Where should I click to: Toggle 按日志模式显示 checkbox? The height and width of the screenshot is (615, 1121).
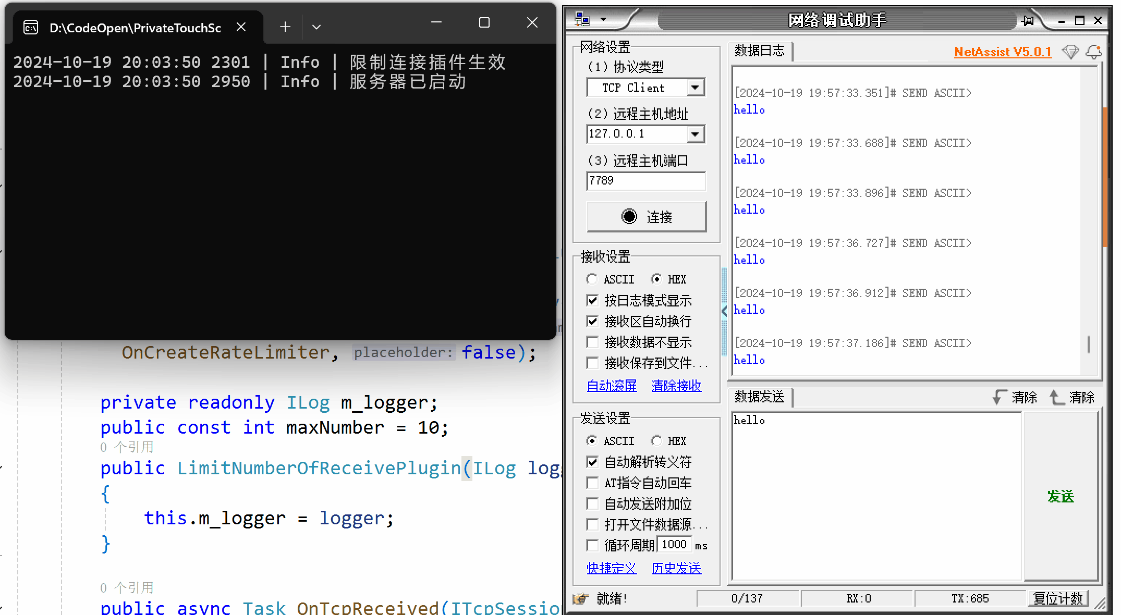(x=592, y=300)
